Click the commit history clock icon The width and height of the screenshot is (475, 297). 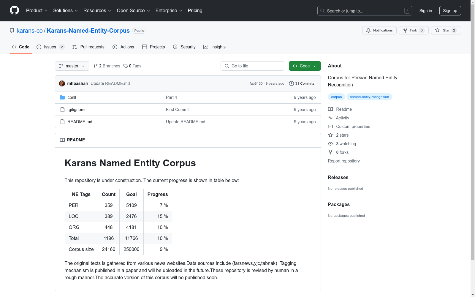(x=292, y=83)
